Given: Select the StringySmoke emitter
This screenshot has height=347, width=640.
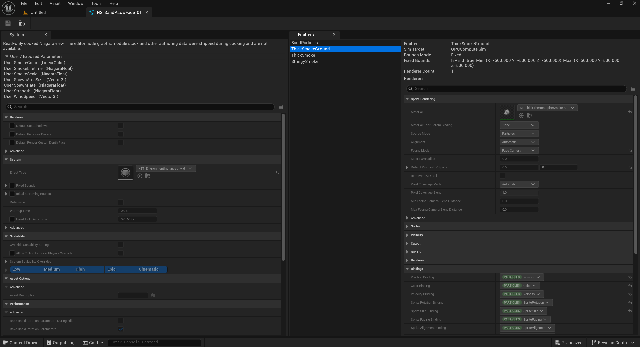Looking at the screenshot, I should coord(345,61).
